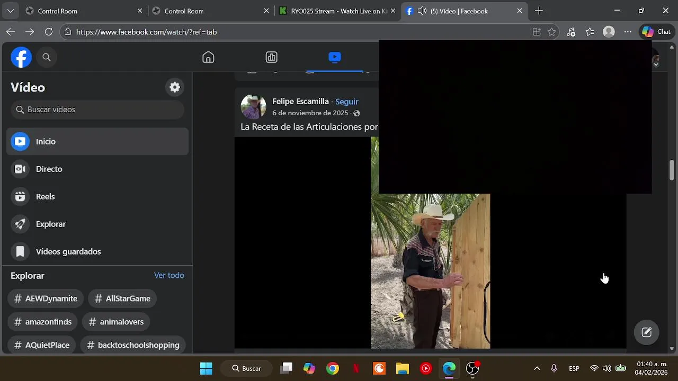Open Explorar in the sidebar
Viewport: 678px width, 381px height.
(97, 224)
